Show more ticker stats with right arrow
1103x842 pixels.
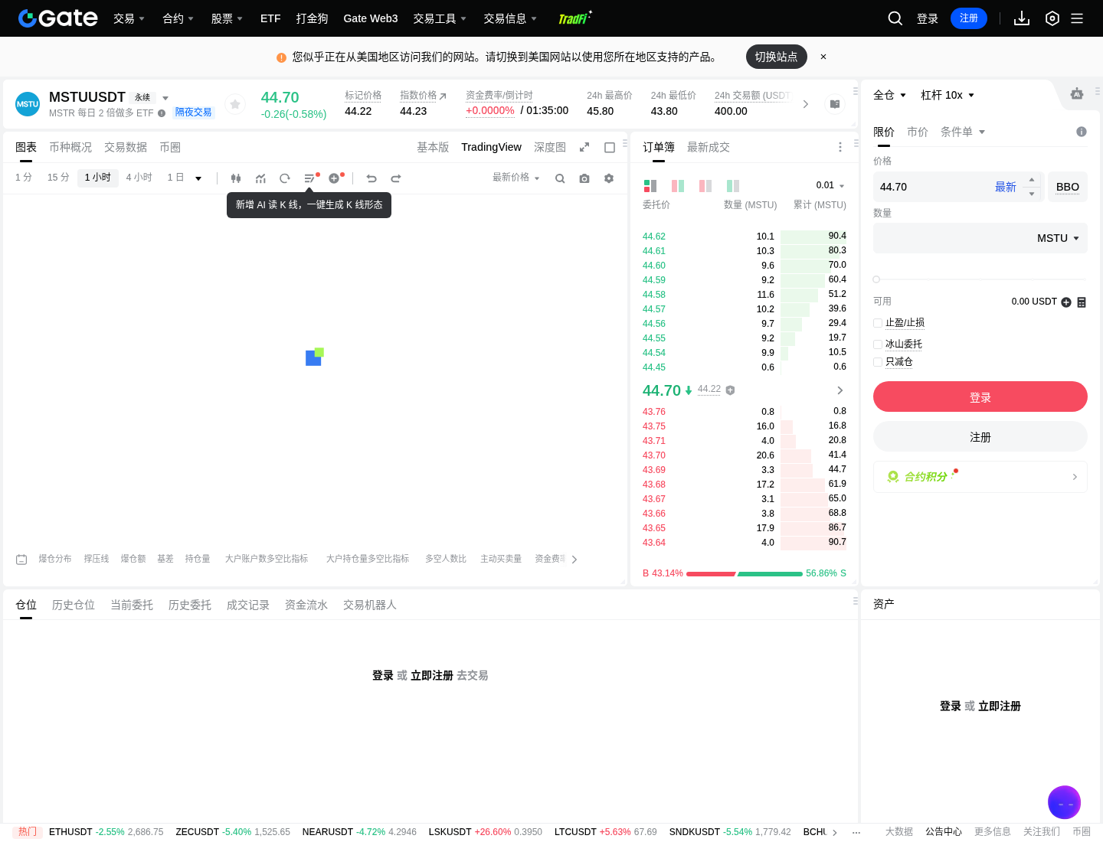point(806,104)
